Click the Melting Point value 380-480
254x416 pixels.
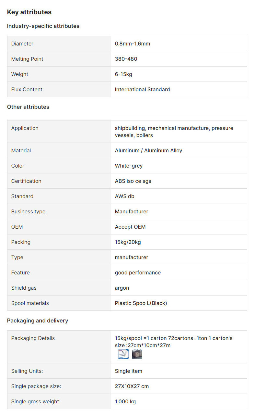coord(126,59)
